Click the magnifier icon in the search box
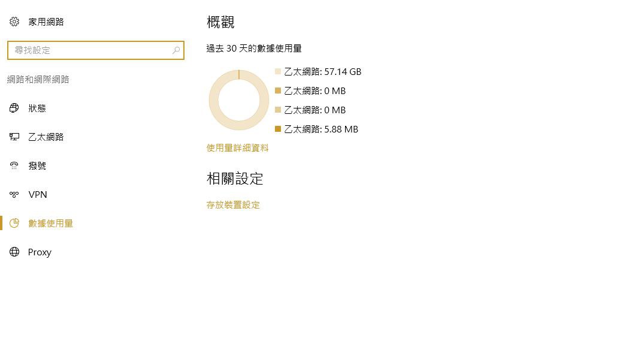Viewport: 623px width, 362px height. point(176,50)
